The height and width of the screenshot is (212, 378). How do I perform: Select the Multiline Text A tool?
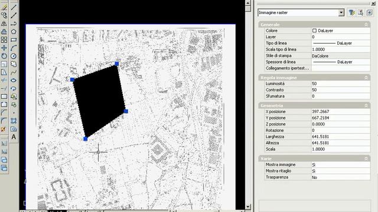14,137
